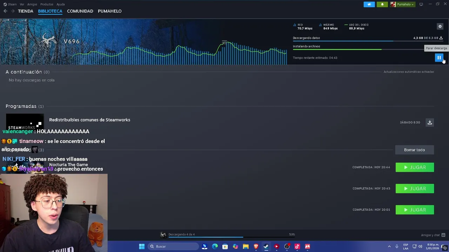Open Brave browser from taskbar
This screenshot has height=252, width=449.
click(x=256, y=246)
